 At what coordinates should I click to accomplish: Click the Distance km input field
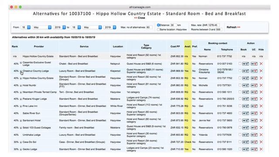(174, 25)
